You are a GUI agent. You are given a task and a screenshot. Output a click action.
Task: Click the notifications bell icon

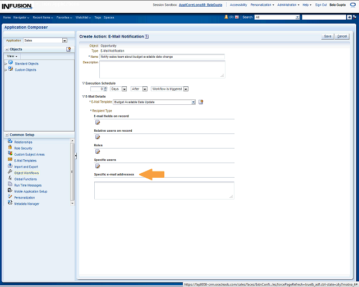coord(226,17)
